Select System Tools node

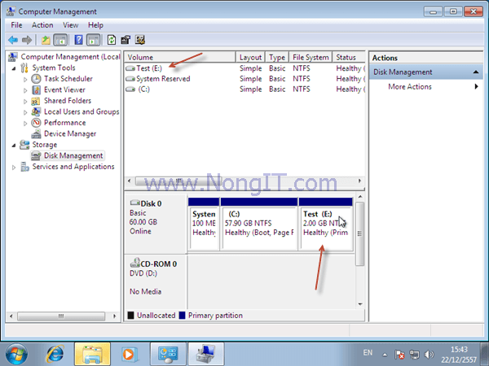pyautogui.click(x=54, y=68)
